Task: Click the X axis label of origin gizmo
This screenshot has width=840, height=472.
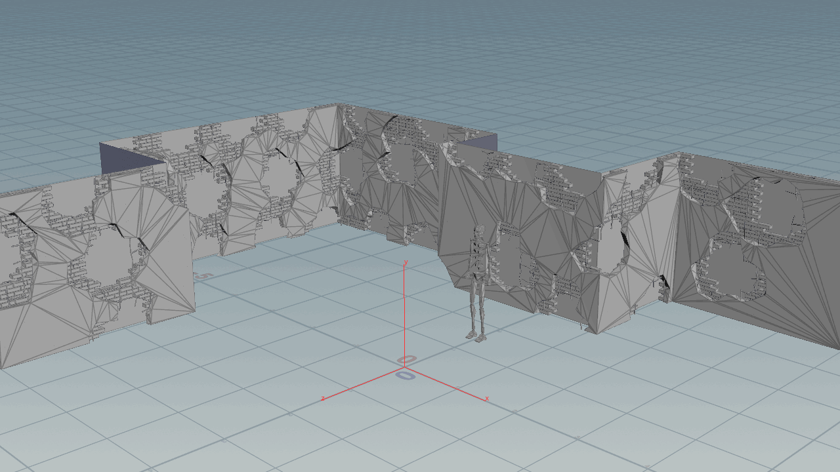Action: pyautogui.click(x=487, y=399)
